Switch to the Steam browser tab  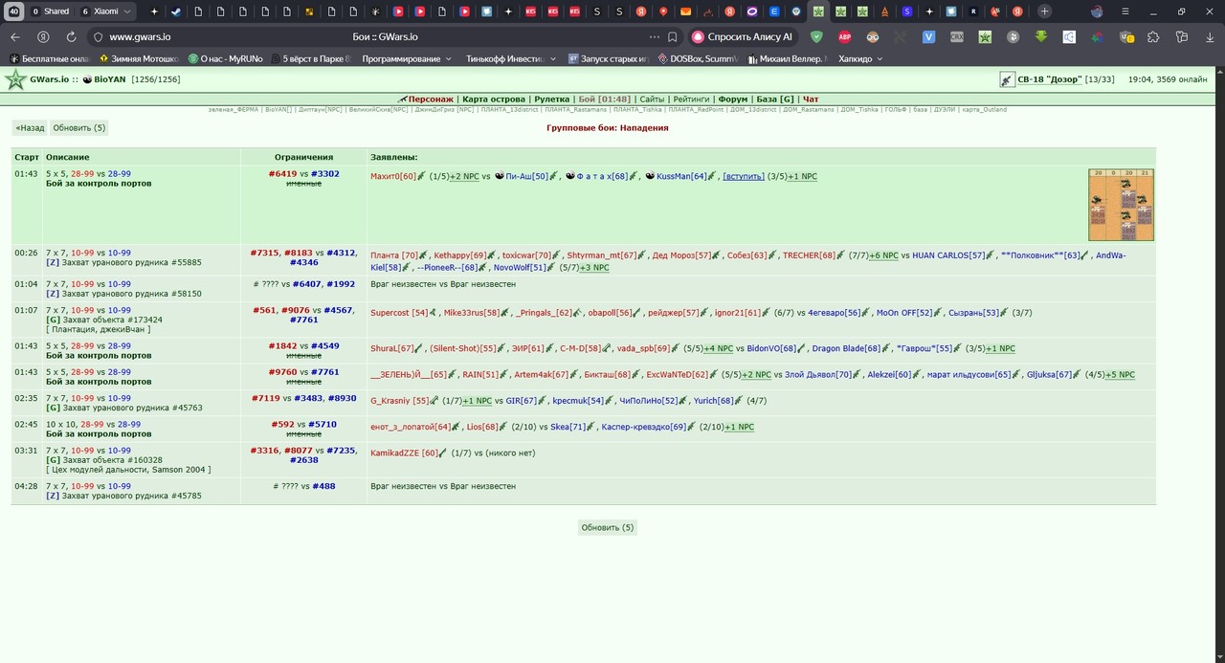coord(176,11)
